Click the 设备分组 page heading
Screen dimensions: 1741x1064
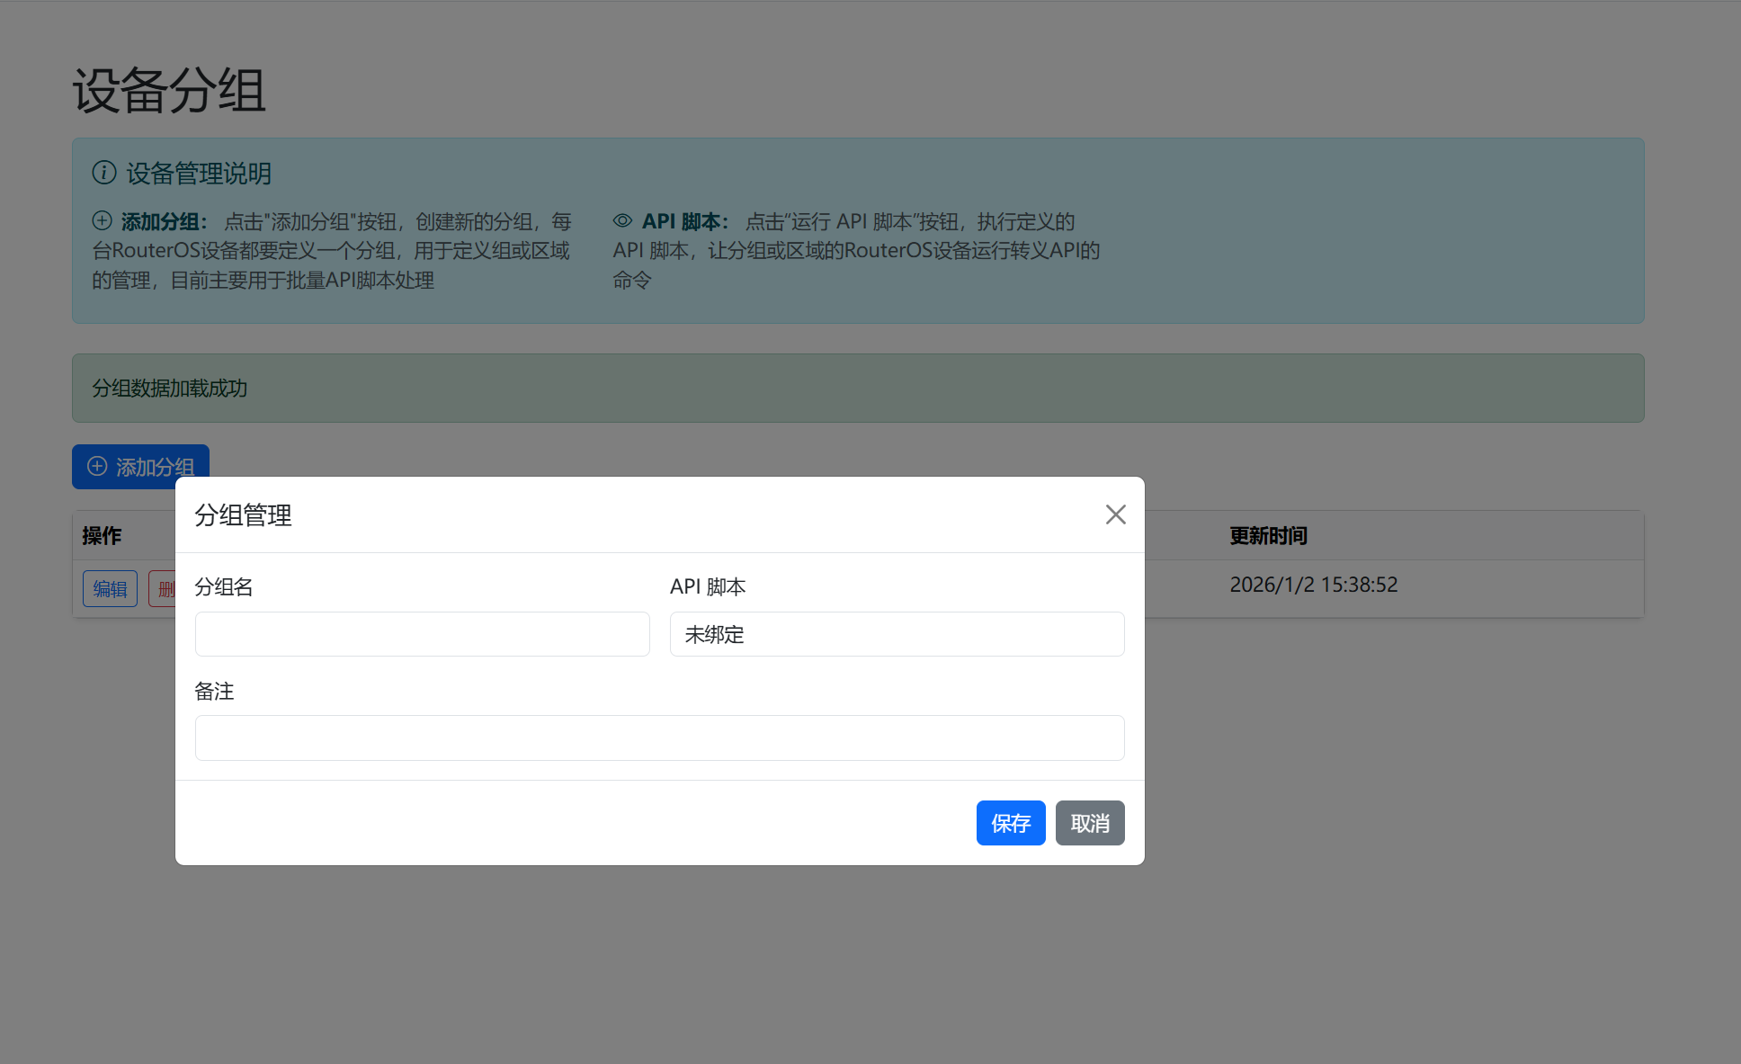(169, 91)
